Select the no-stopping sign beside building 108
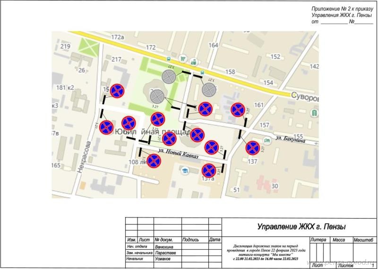Viewport: 378px width, 269px height. [154, 161]
